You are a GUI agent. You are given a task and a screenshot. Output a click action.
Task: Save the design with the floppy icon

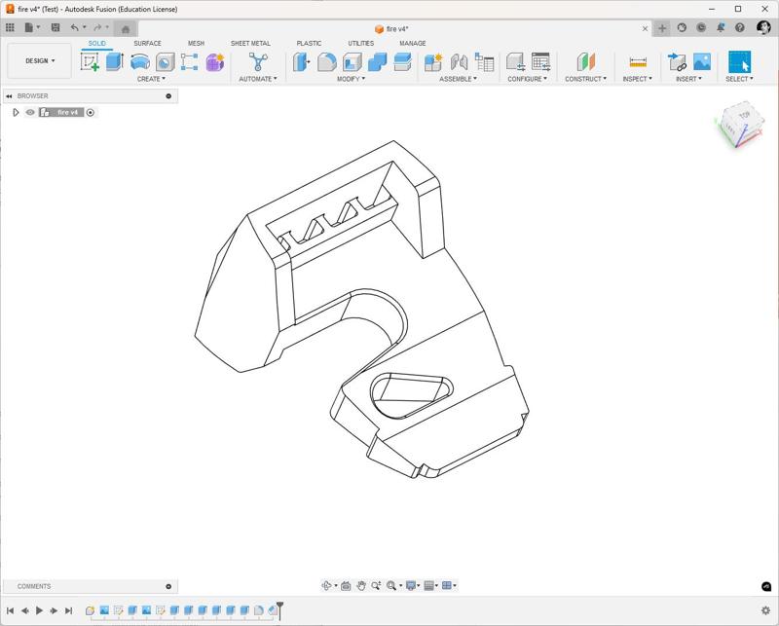point(56,28)
